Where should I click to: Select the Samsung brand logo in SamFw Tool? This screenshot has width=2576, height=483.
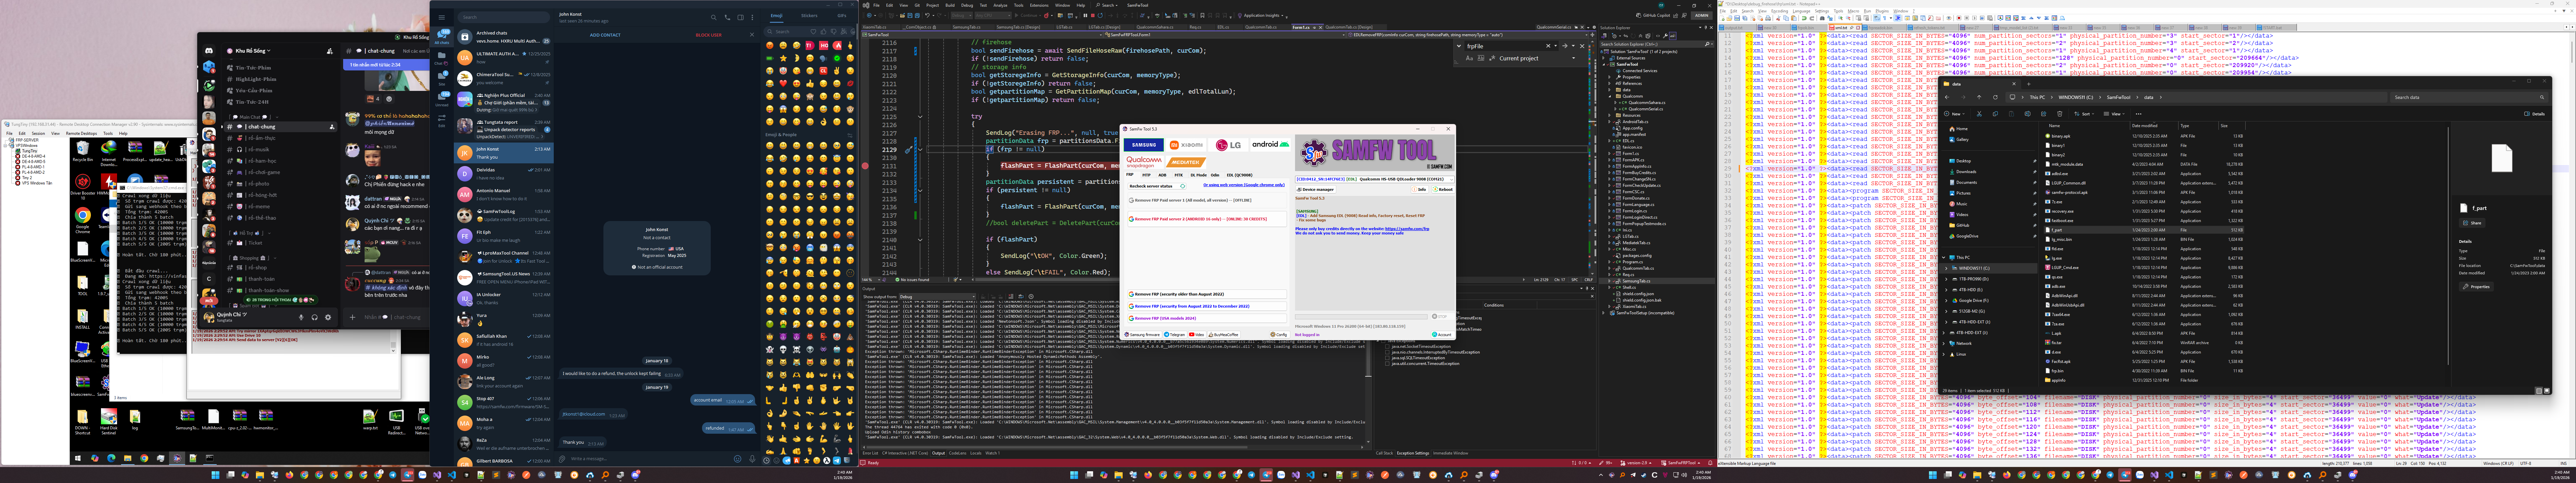pos(1144,145)
